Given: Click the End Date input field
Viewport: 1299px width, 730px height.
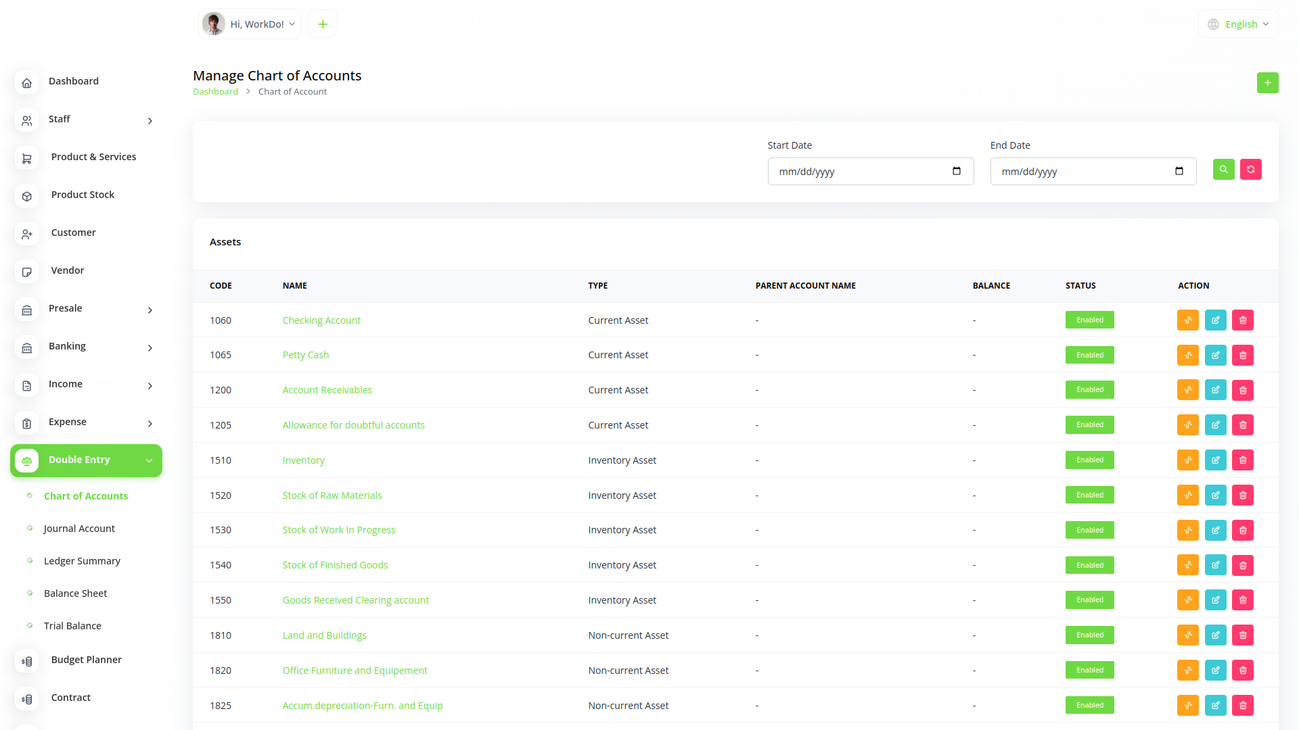Looking at the screenshot, I should tap(1082, 172).
